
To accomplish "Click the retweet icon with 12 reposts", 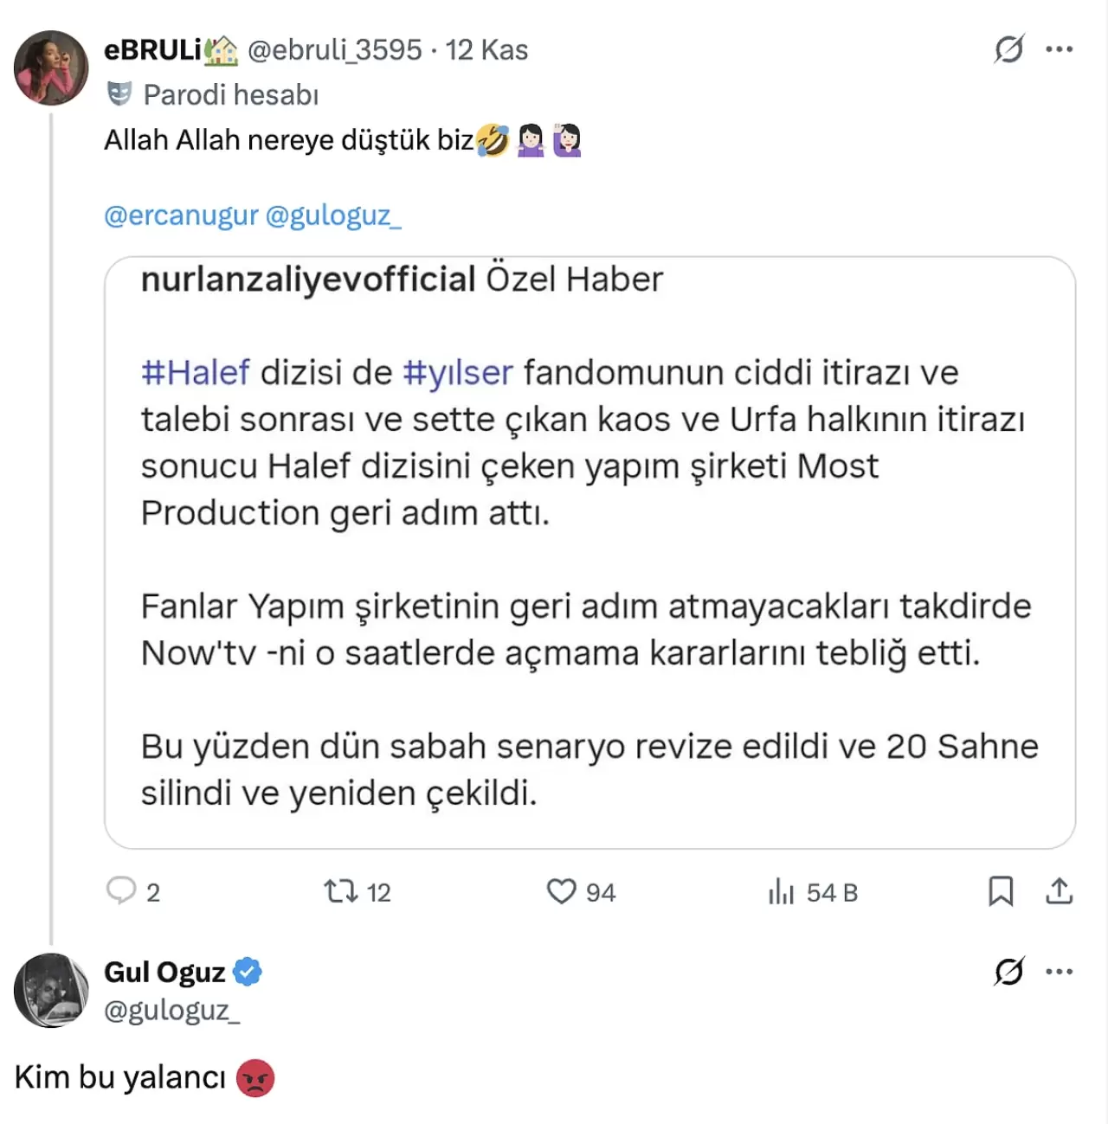I will pos(341,891).
